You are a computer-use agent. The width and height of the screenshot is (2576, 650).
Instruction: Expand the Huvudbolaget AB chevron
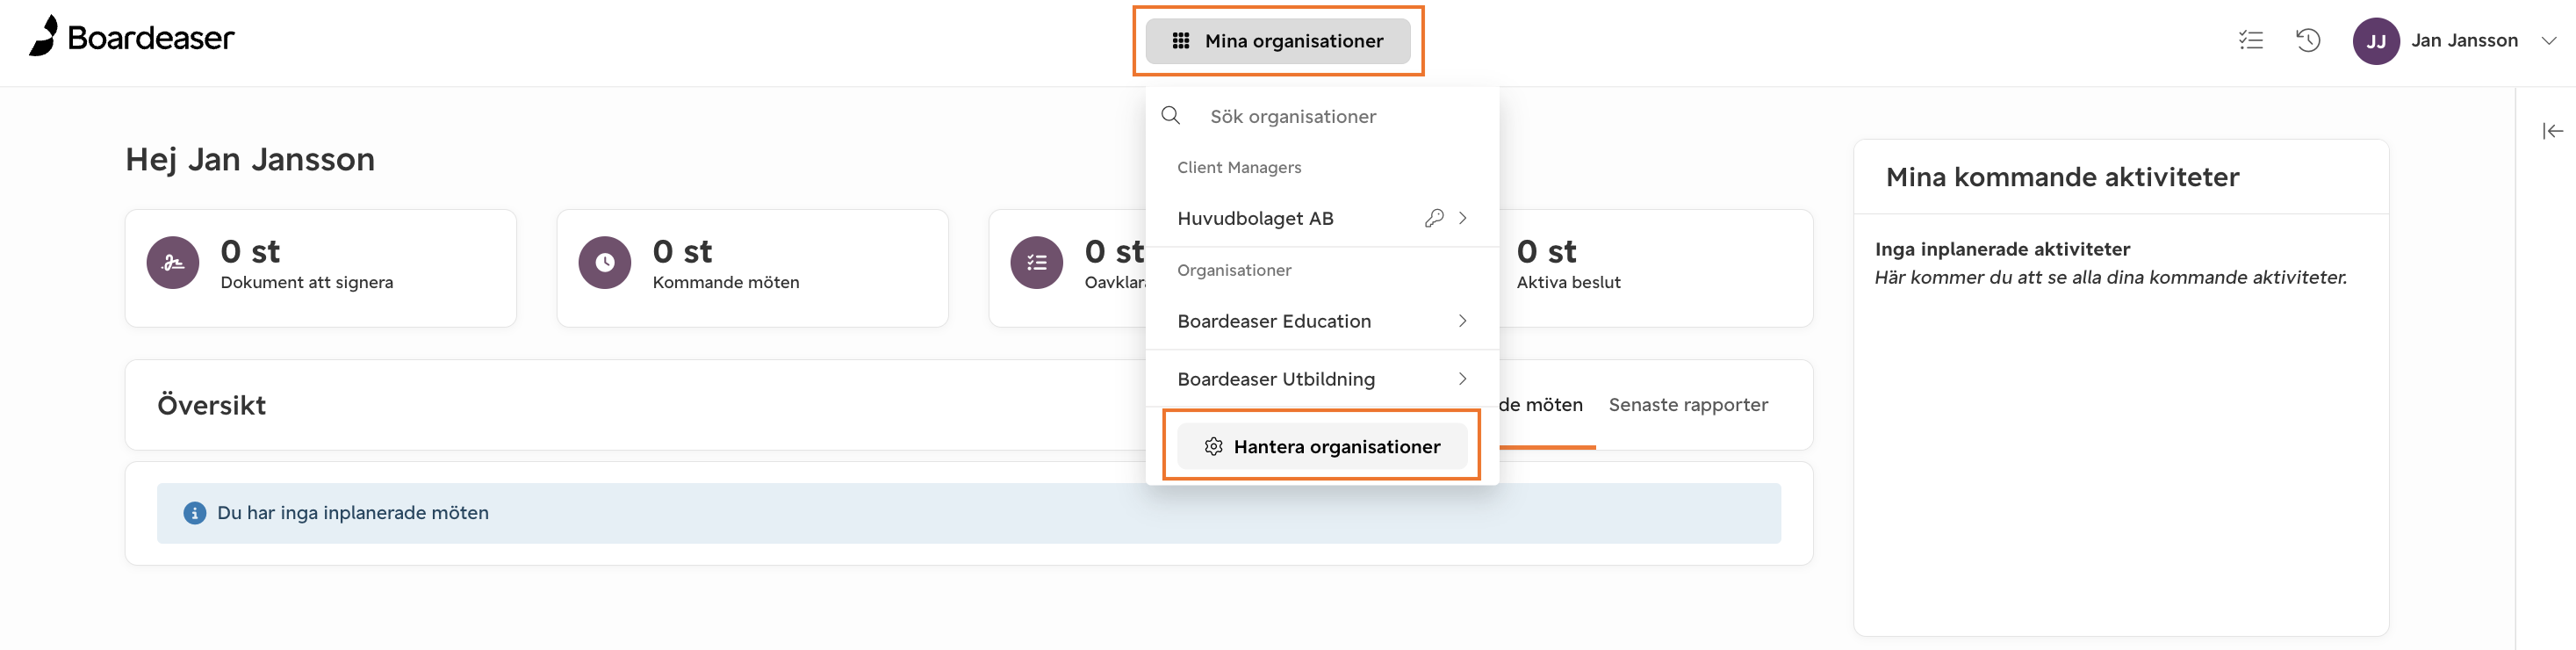coord(1463,218)
